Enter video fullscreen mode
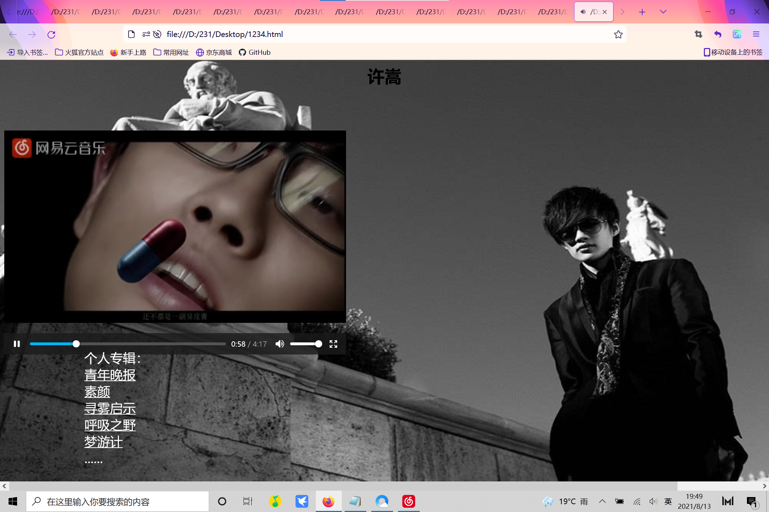The image size is (769, 512). pyautogui.click(x=333, y=344)
